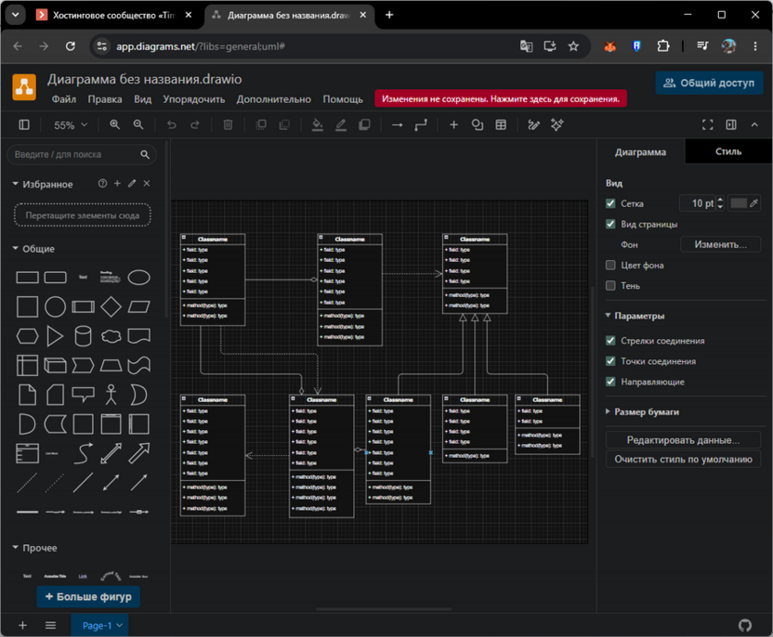Click the Больше фигур button

coord(88,596)
